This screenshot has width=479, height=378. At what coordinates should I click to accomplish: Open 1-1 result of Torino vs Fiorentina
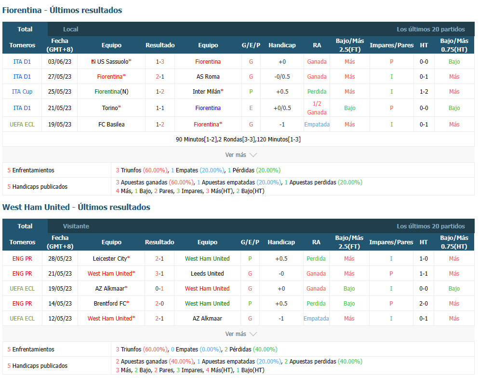click(x=160, y=108)
